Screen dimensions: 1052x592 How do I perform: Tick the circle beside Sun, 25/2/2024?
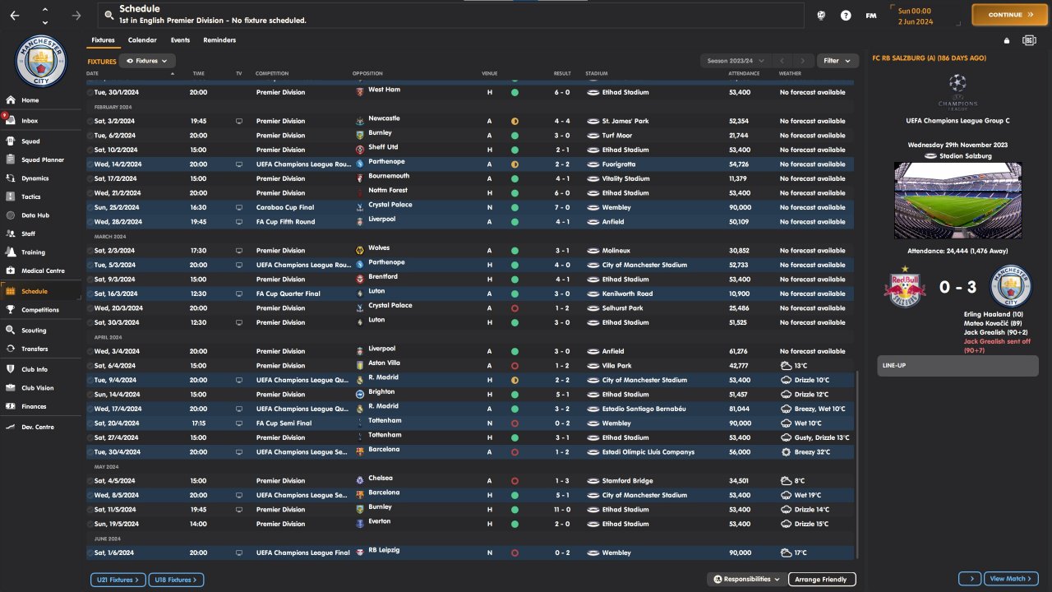(x=90, y=207)
